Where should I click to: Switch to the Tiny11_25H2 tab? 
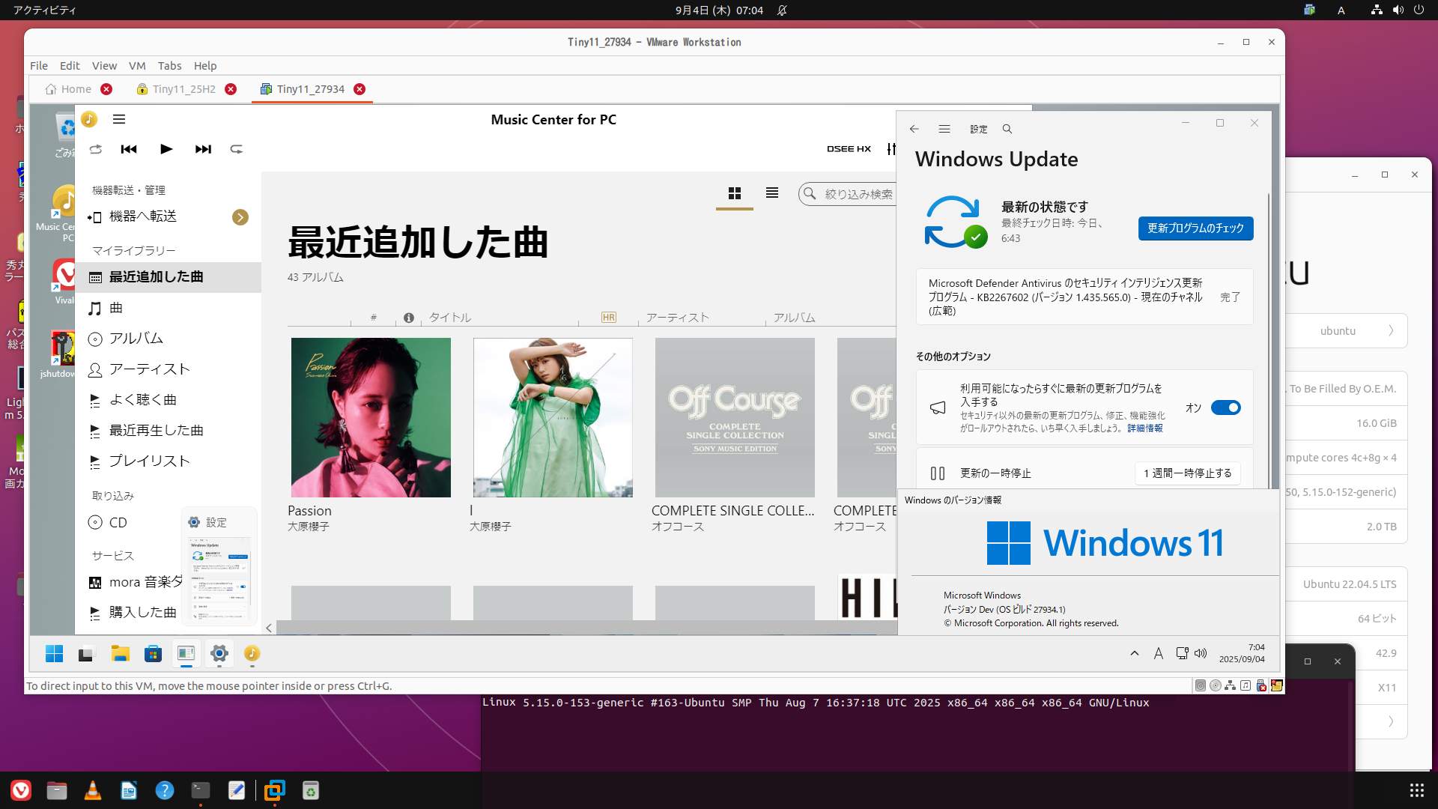(x=177, y=89)
